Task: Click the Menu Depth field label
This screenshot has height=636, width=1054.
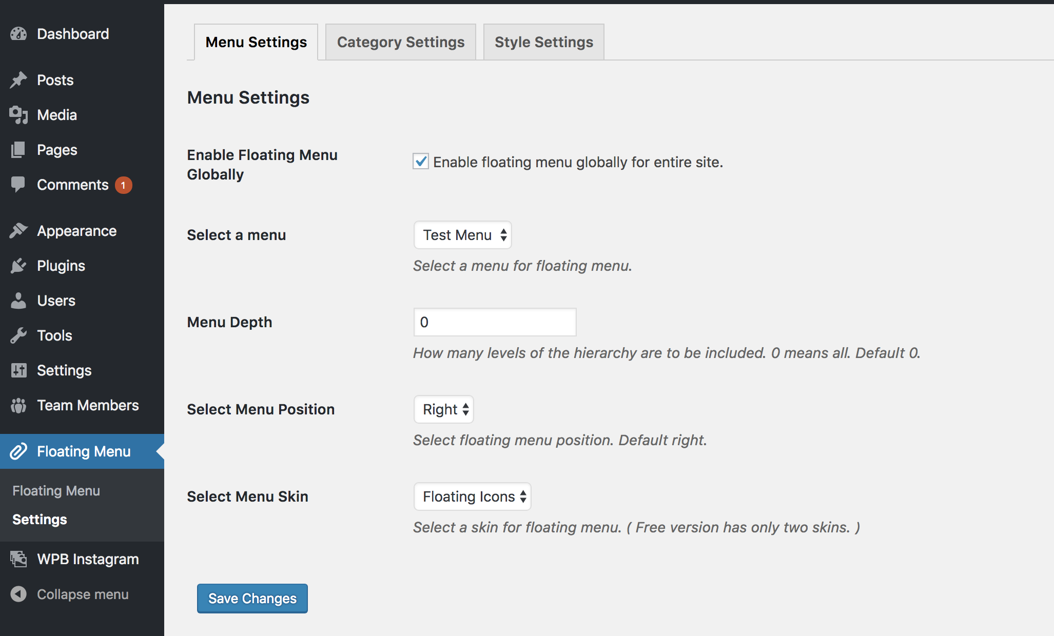Action: [229, 322]
